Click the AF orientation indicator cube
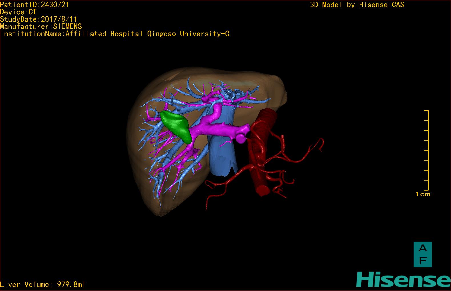 click(422, 254)
